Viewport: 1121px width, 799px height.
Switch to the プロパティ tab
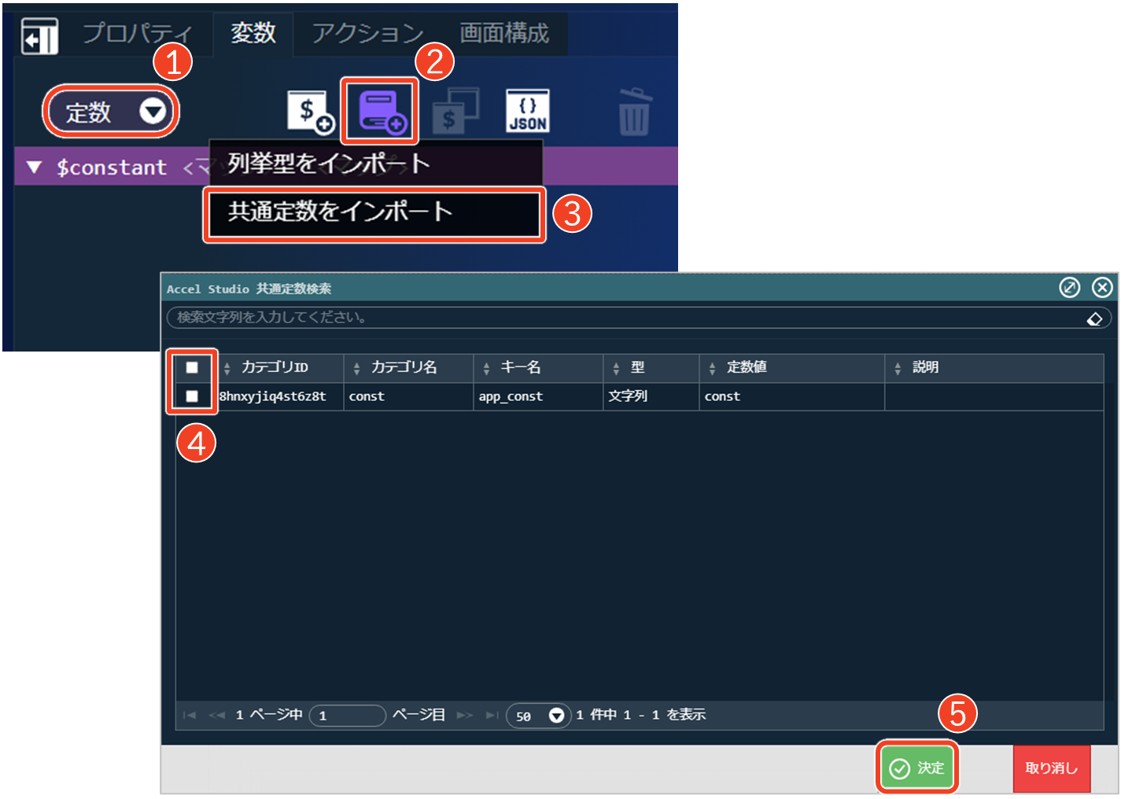(x=137, y=33)
